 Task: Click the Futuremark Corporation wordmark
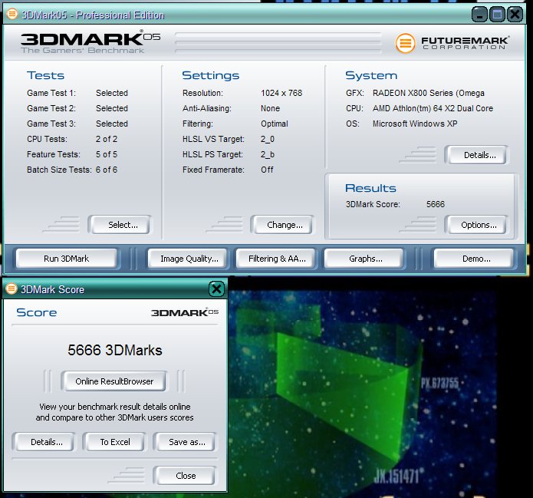click(x=465, y=43)
